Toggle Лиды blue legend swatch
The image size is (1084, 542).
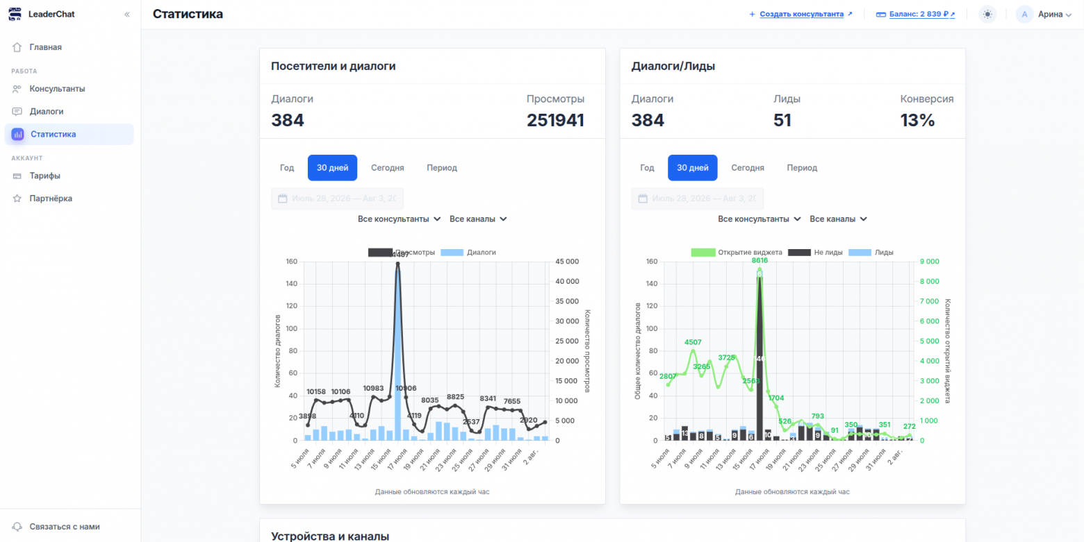pos(860,253)
